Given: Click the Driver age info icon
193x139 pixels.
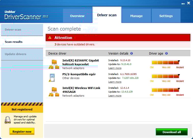Looking at the screenshot, I should pos(166,53).
